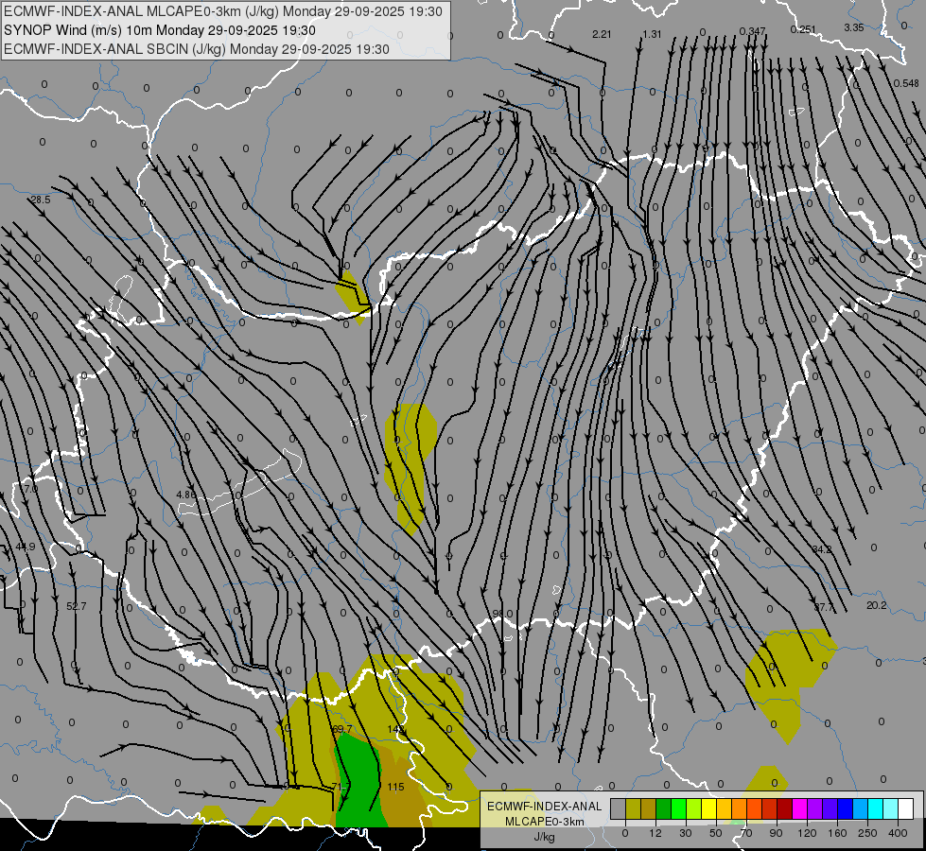The image size is (926, 851).
Task: Click the map value 44.9
Action: click(26, 547)
